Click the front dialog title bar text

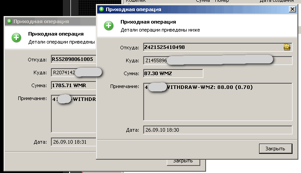133,9
